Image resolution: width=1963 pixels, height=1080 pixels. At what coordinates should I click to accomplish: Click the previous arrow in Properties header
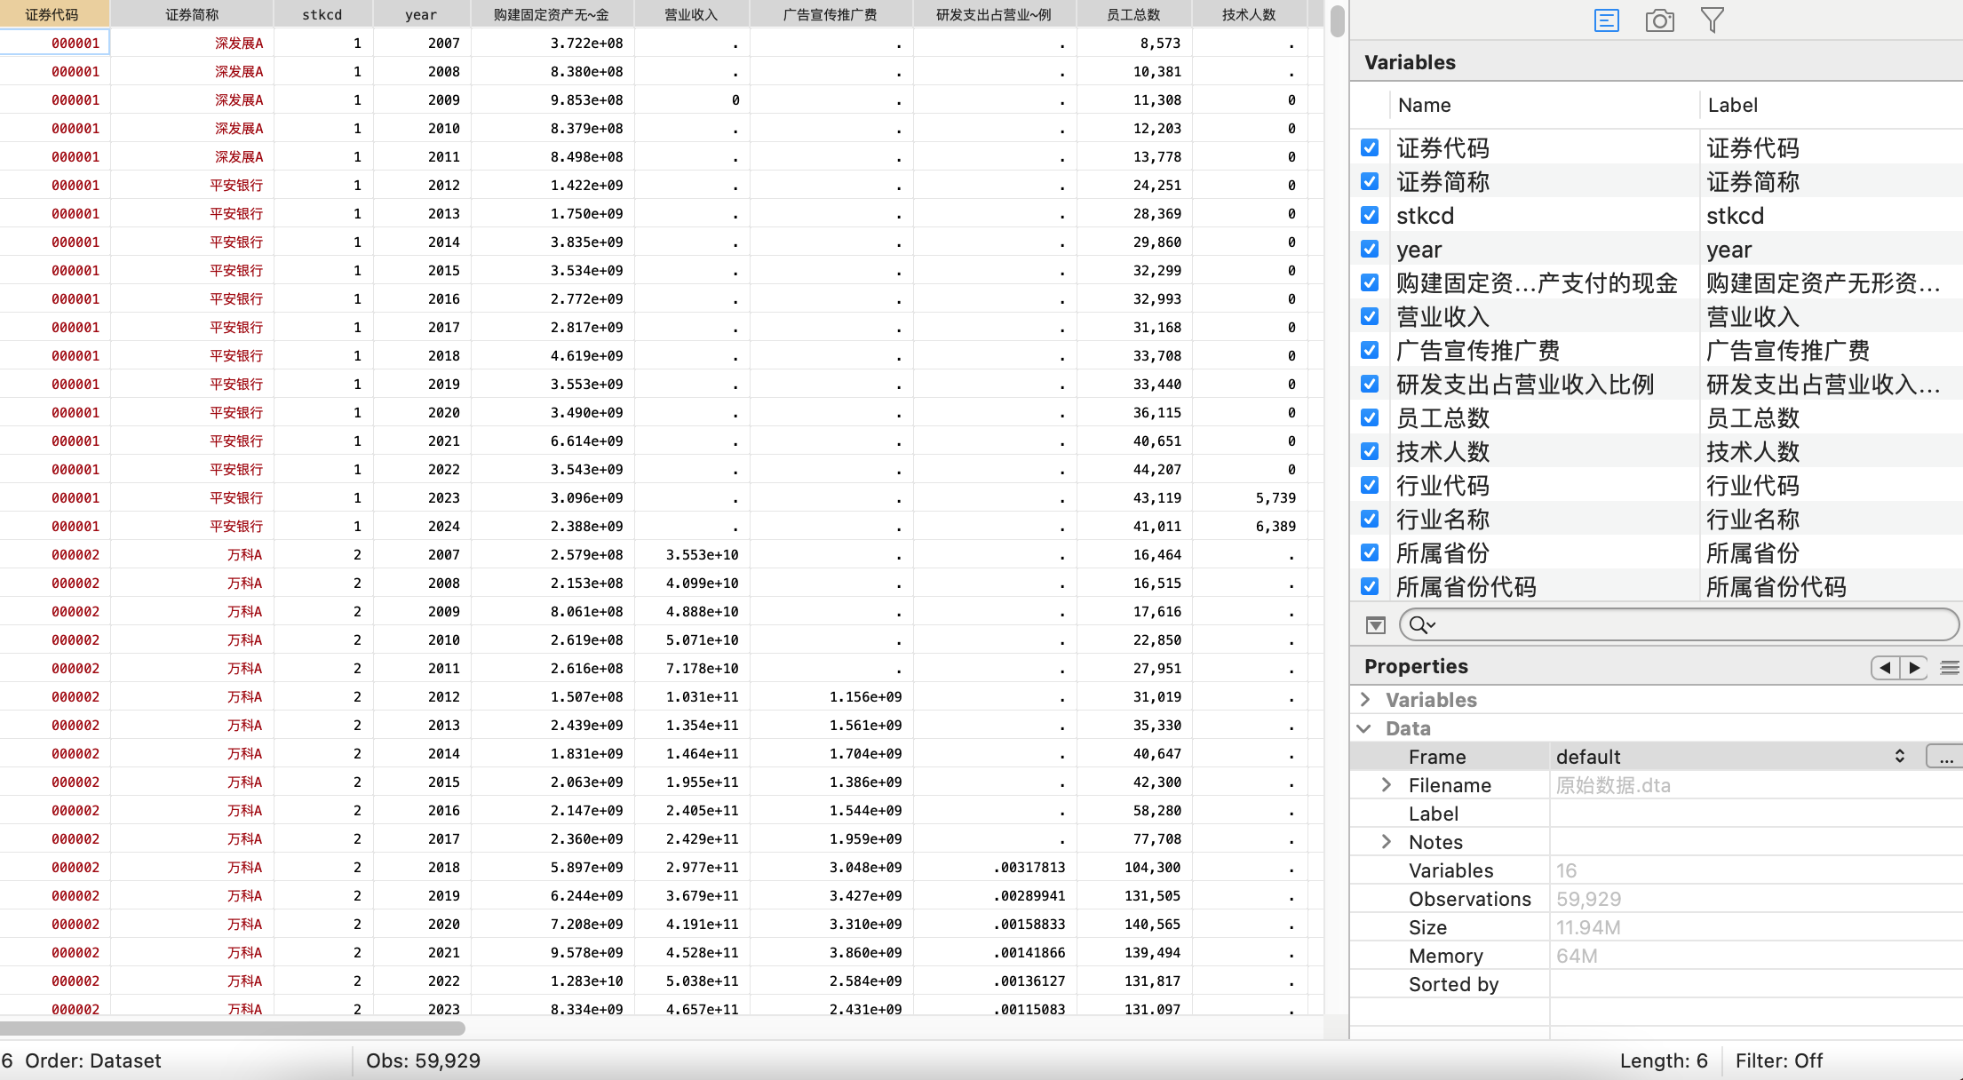coord(1885,667)
